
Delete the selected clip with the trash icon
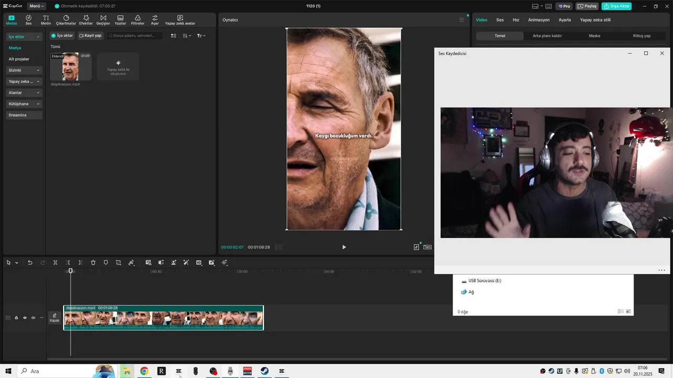coord(93,262)
